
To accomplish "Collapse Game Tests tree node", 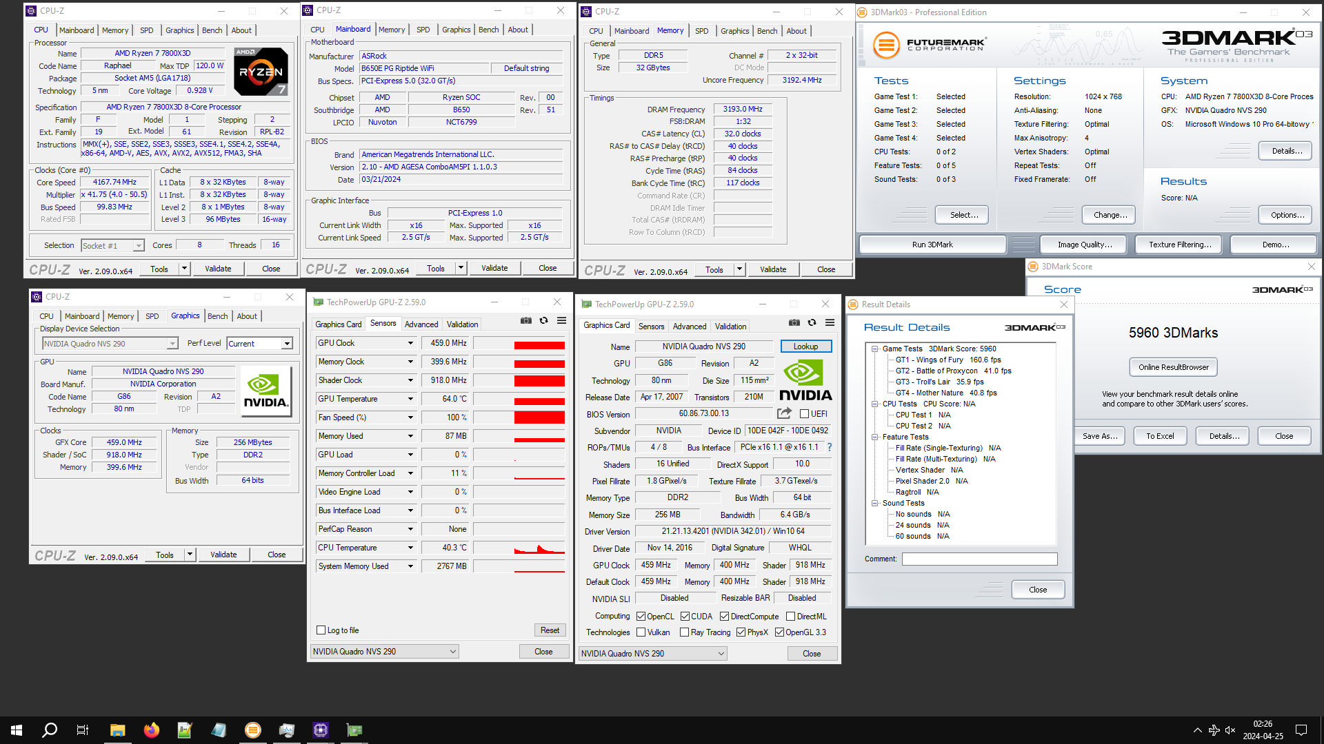I will click(x=874, y=349).
